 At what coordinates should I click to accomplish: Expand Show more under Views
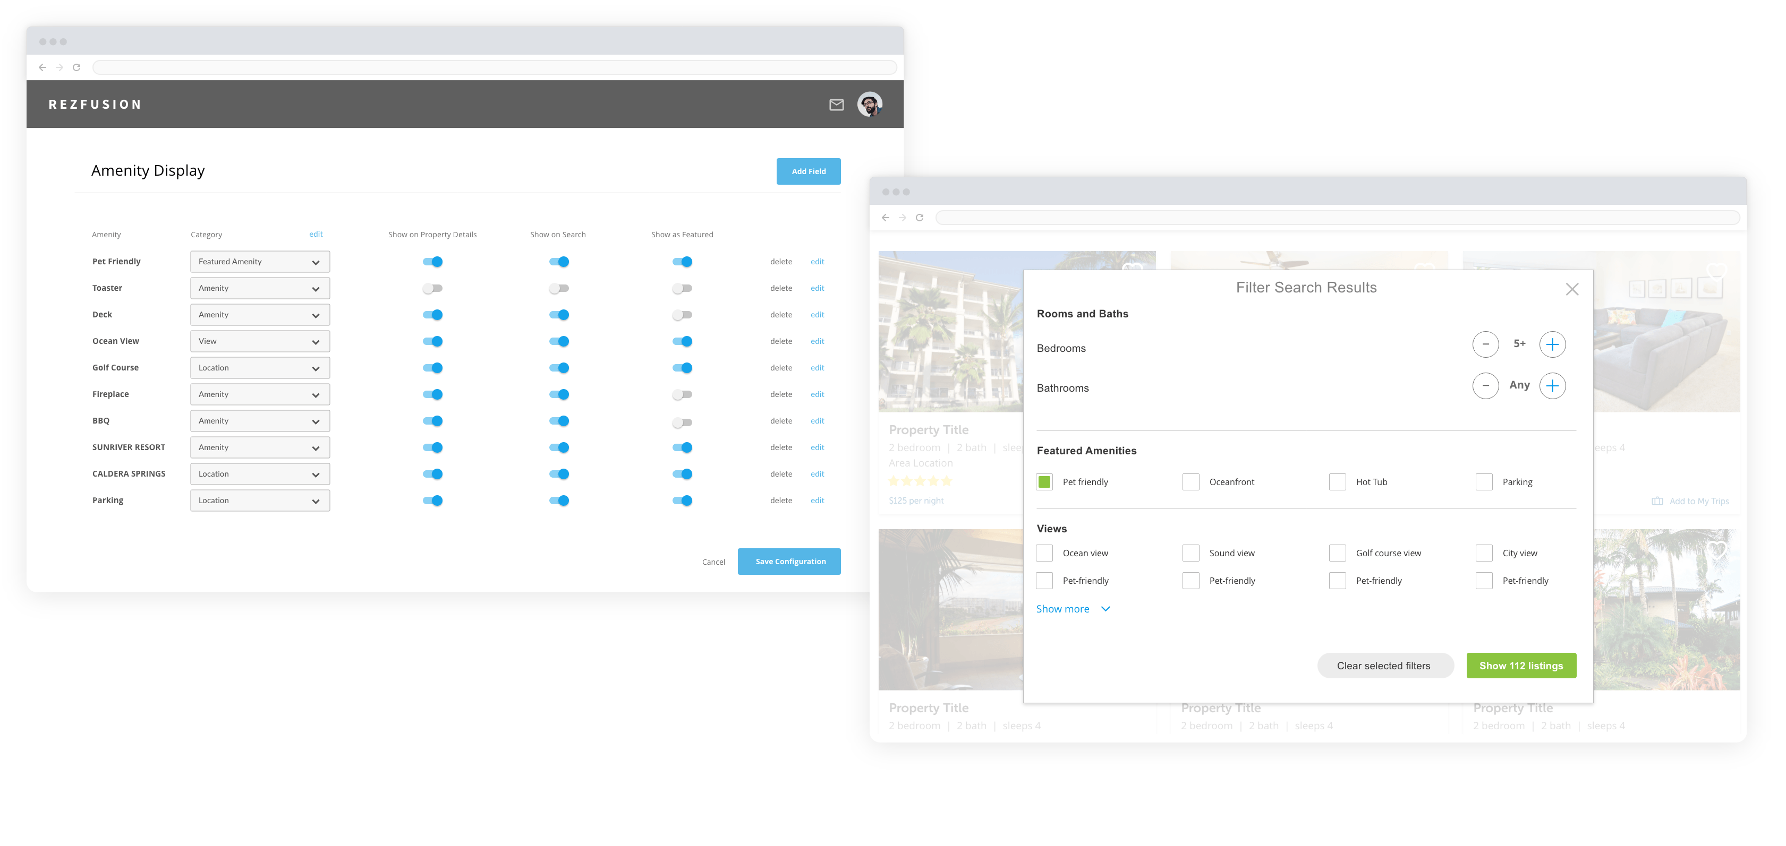click(1073, 609)
